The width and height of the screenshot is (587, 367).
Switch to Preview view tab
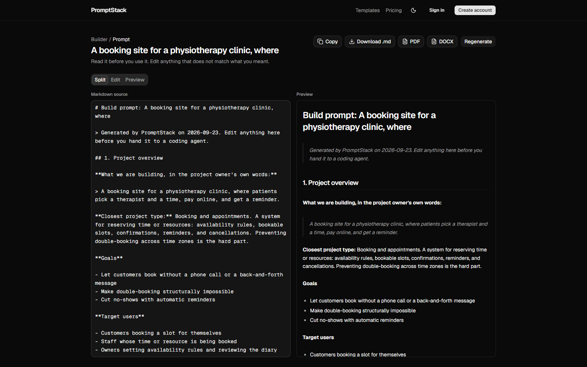point(135,80)
